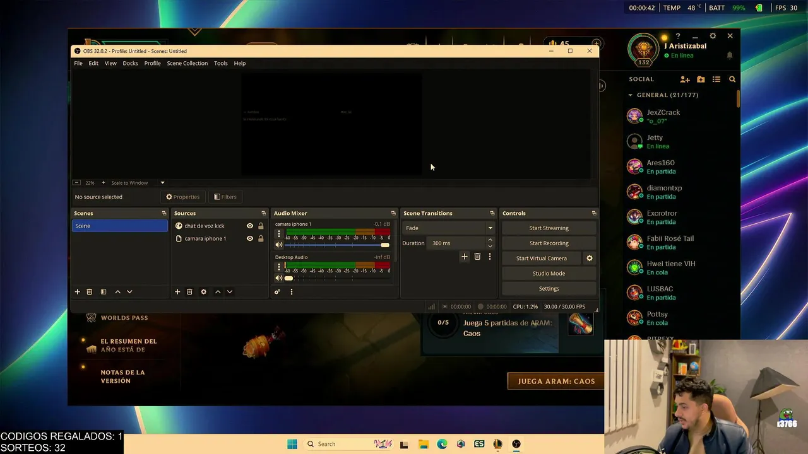Viewport: 808px width, 454px height.
Task: Open OBS Settings button
Action: 549,289
